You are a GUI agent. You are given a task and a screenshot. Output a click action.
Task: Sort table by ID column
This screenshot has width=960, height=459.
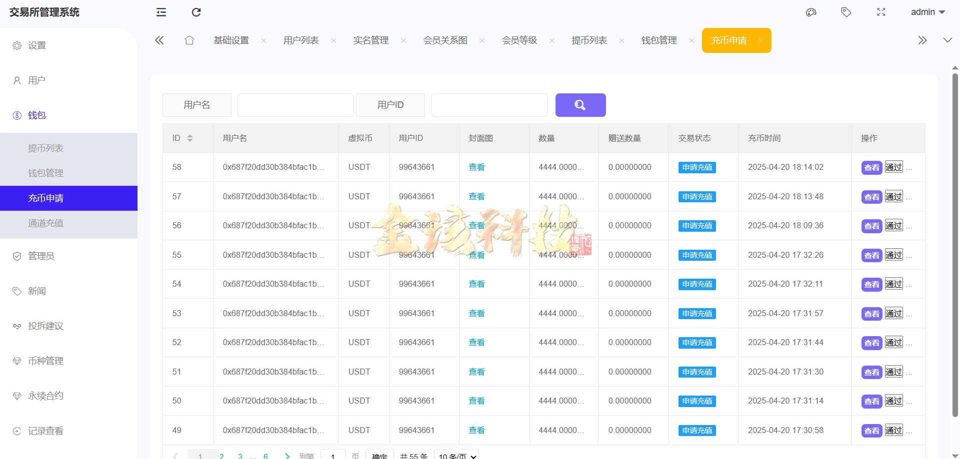pyautogui.click(x=190, y=138)
